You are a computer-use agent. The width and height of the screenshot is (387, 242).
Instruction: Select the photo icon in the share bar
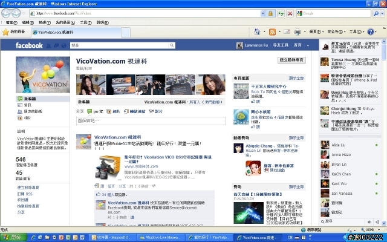(109, 111)
